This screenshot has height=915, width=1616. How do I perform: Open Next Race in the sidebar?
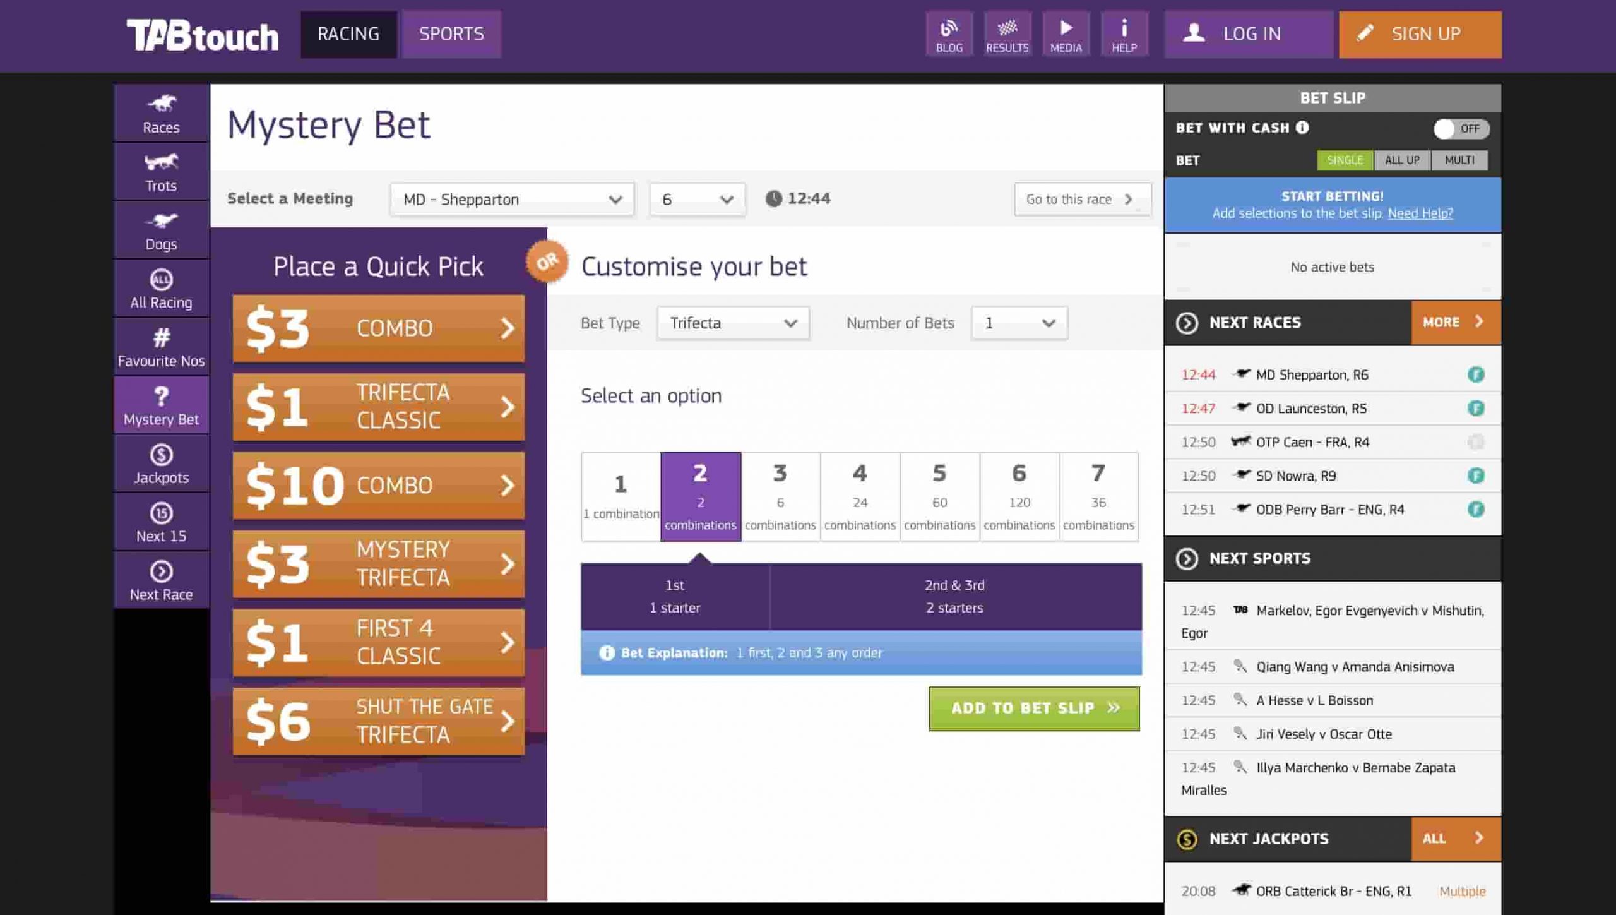pyautogui.click(x=161, y=580)
